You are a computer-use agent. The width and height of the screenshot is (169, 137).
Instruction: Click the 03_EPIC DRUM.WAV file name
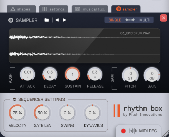coord(135,33)
